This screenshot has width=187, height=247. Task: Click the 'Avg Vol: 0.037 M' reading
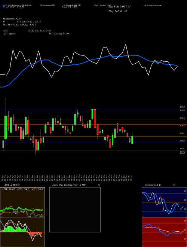coord(119,7)
